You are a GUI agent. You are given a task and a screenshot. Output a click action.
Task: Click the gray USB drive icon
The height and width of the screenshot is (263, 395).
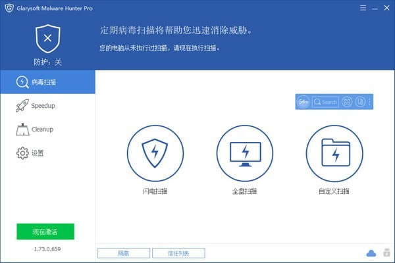386,252
